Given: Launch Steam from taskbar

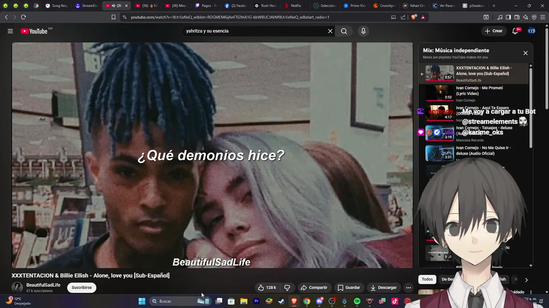Looking at the screenshot, I should [281, 301].
